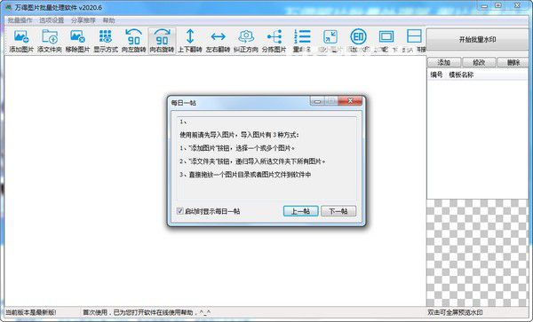Open the 选项设置 menu
The height and width of the screenshot is (322, 533).
[x=52, y=20]
